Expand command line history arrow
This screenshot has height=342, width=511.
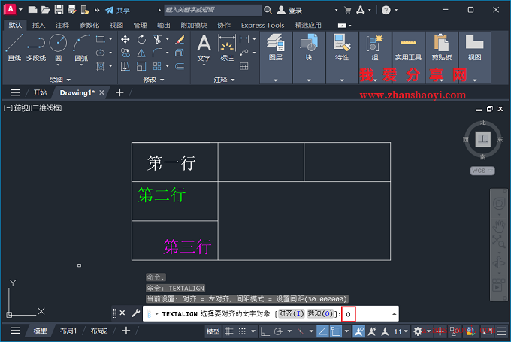pyautogui.click(x=394, y=314)
